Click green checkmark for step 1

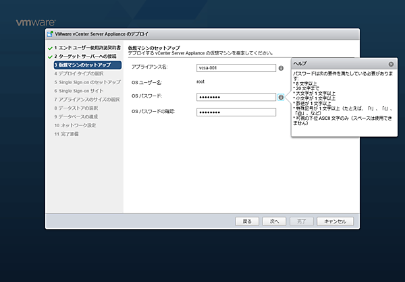click(x=49, y=48)
